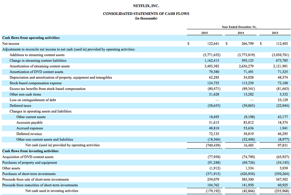Select the value 385,300
291x195 pixels.
[248, 179]
